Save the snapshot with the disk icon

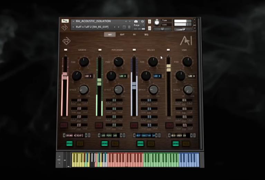pos(124,27)
